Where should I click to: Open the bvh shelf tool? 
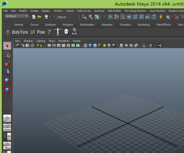(75, 32)
